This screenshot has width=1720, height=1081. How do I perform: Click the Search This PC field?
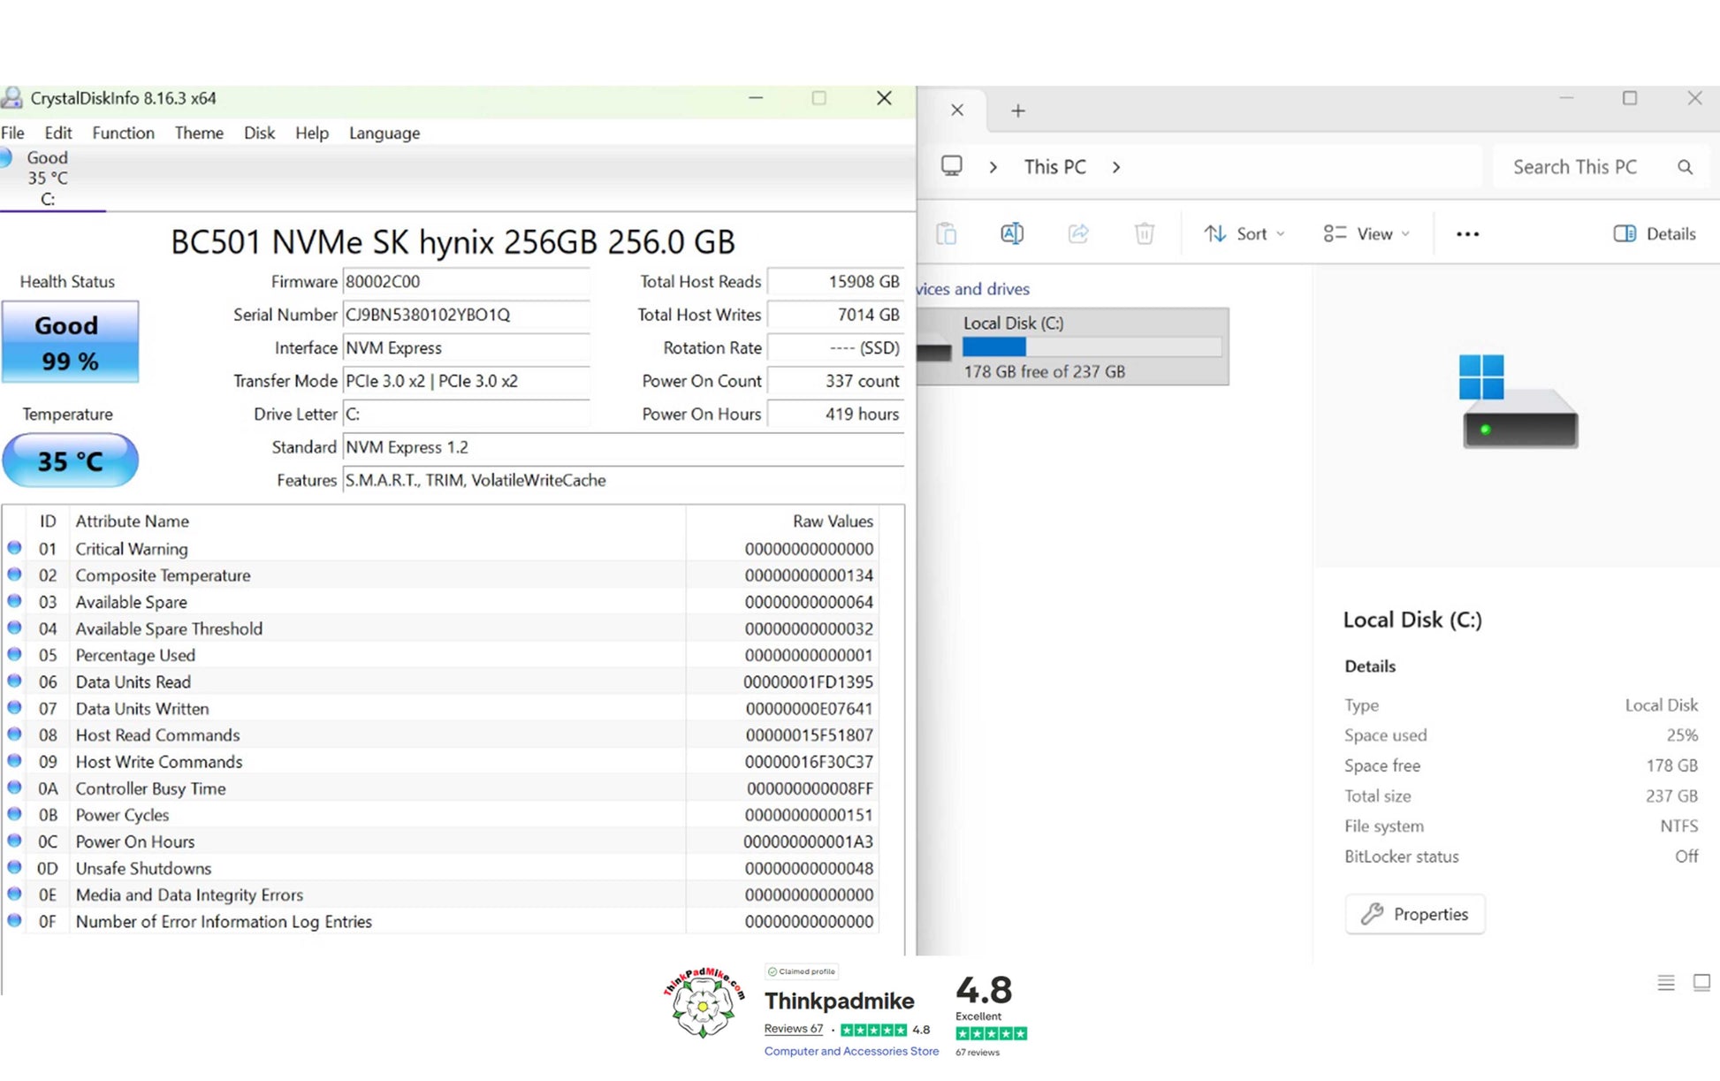[1574, 167]
